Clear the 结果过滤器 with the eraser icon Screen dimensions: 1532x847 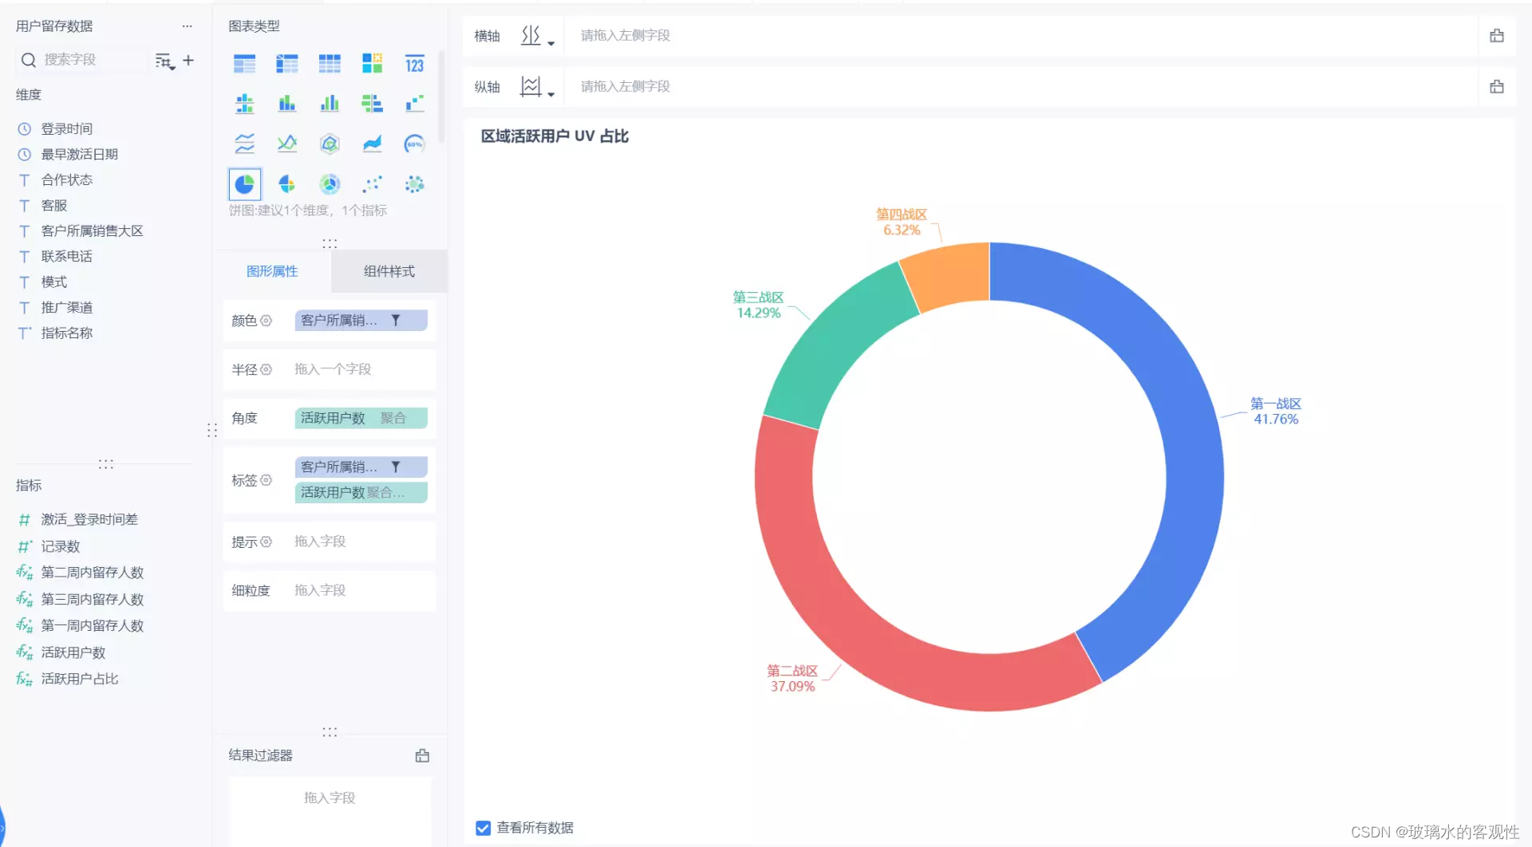pos(423,755)
